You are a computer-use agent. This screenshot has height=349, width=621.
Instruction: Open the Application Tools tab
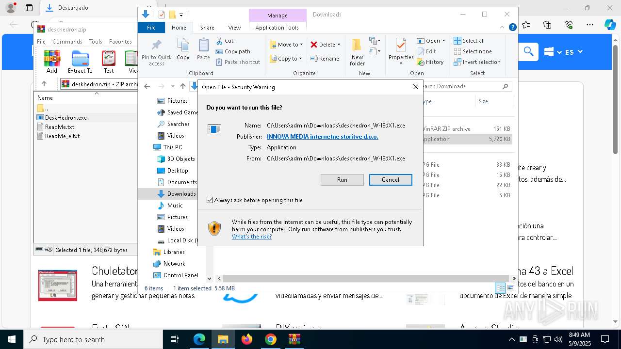[x=277, y=28]
